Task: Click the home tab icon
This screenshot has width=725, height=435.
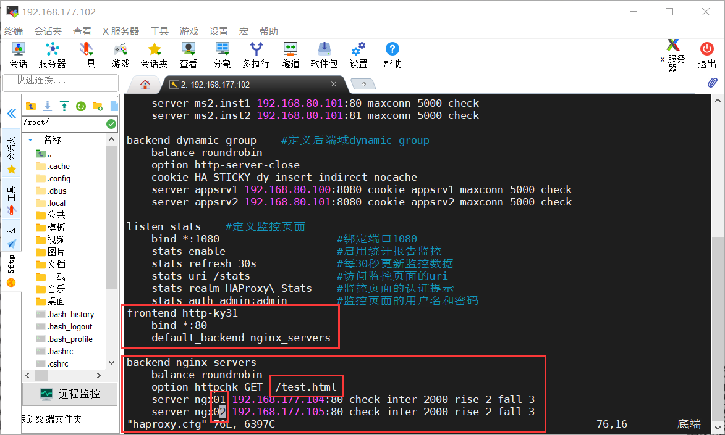Action: (x=145, y=85)
